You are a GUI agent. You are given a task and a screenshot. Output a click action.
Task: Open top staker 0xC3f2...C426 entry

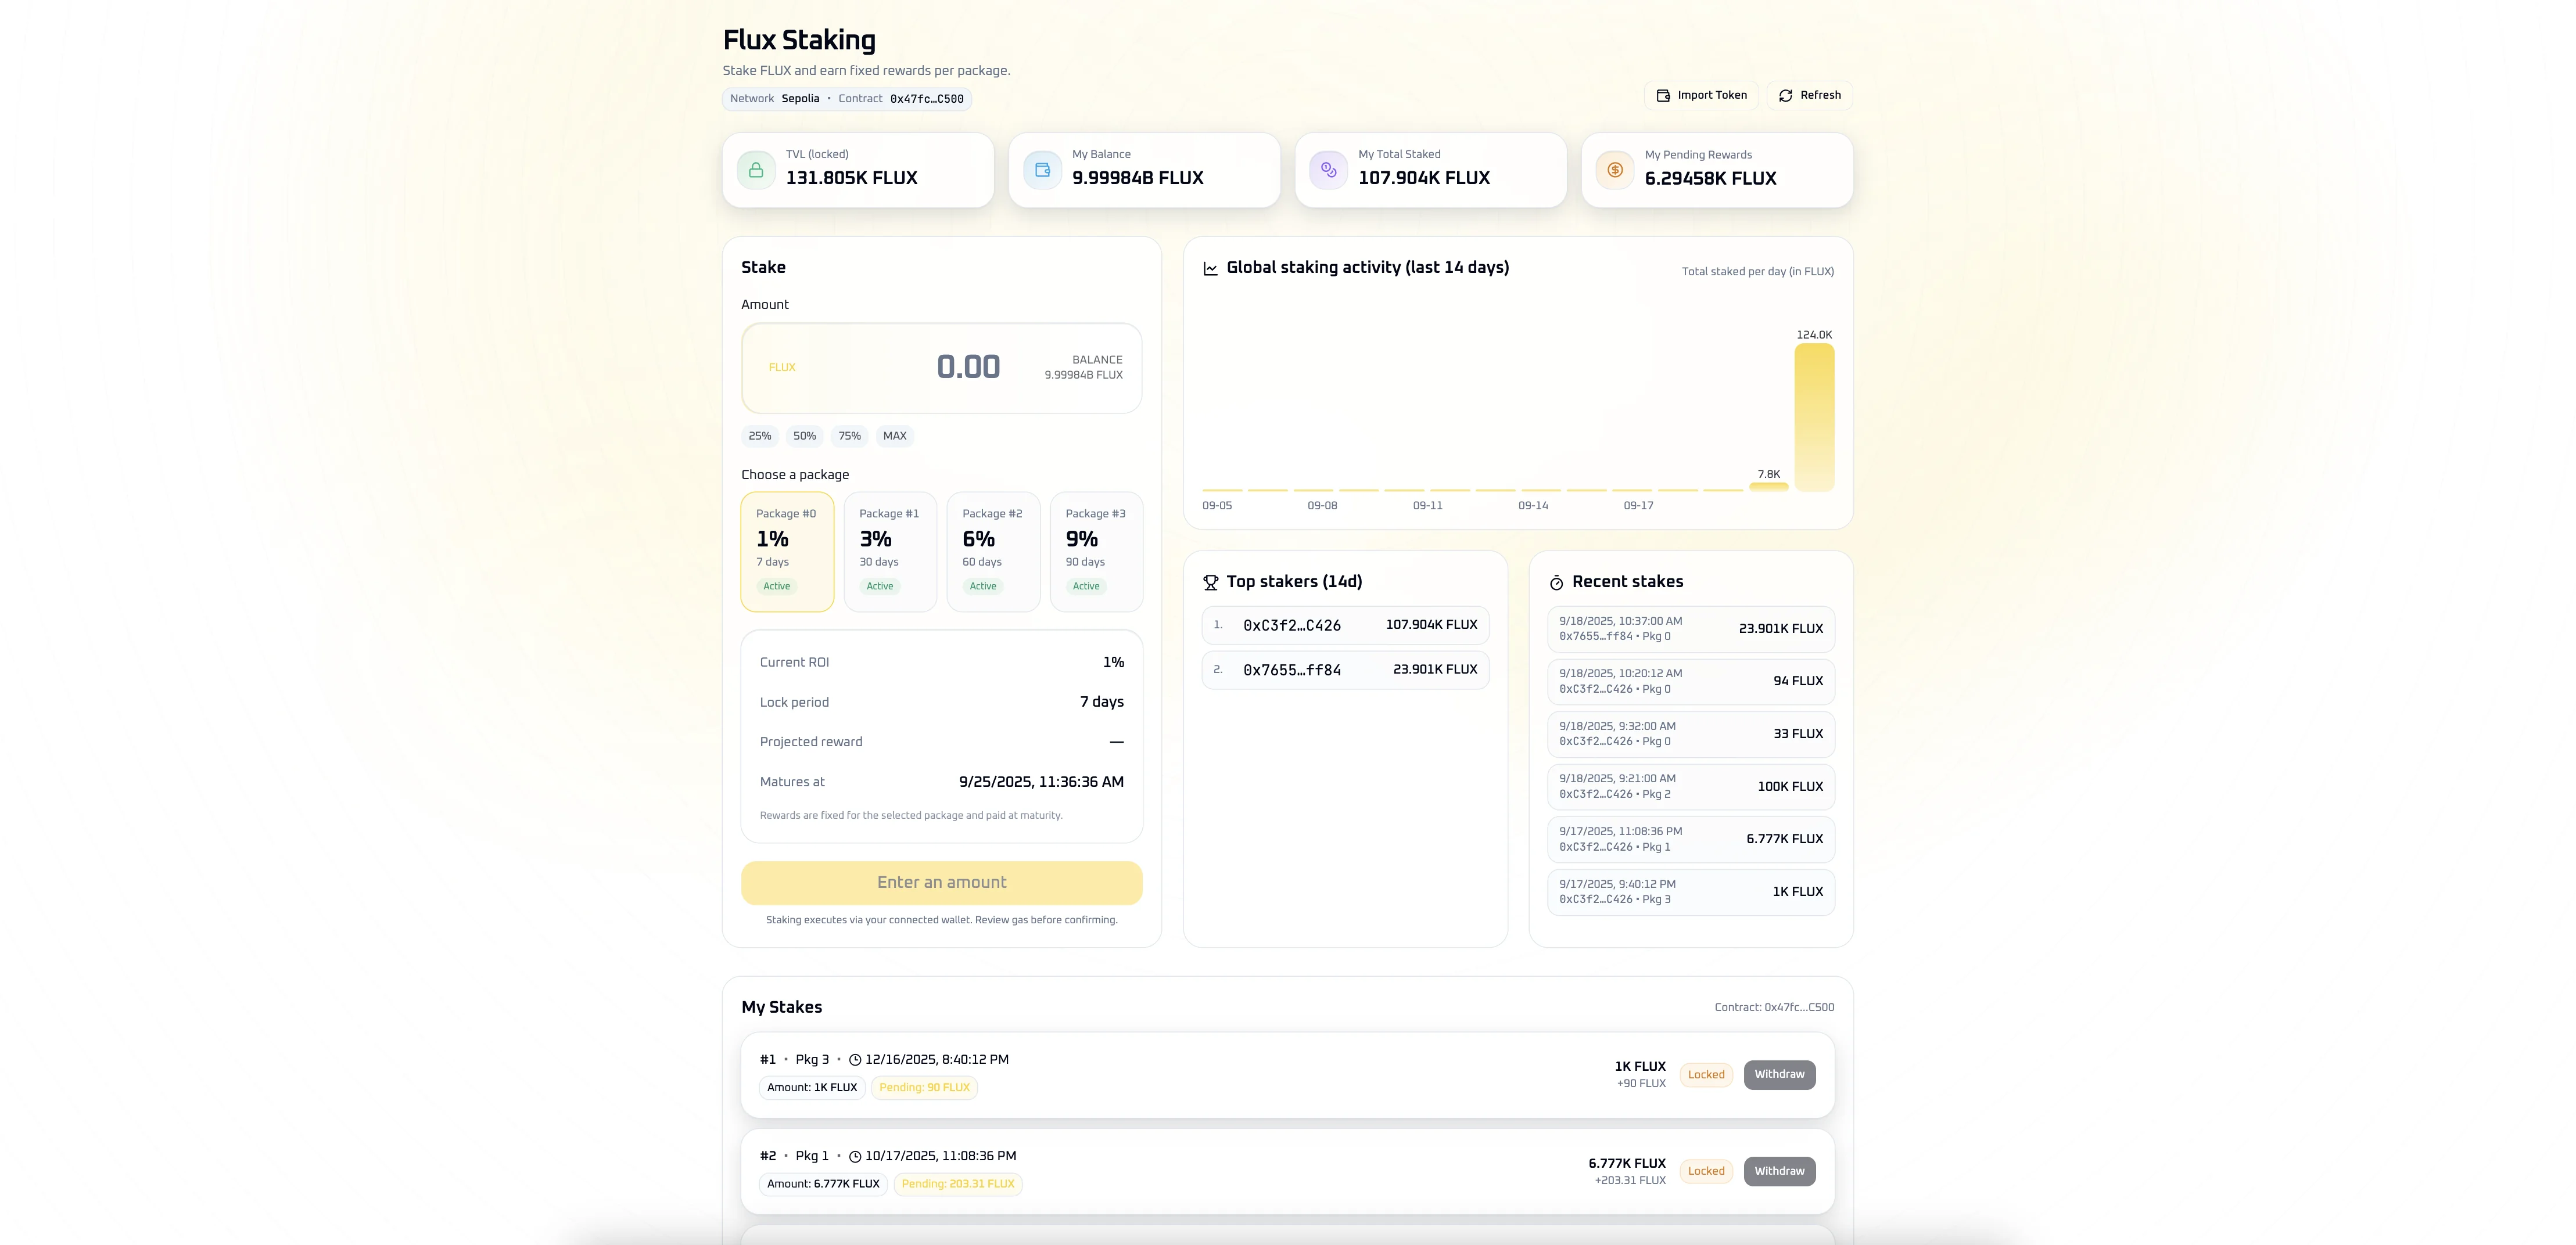1344,625
